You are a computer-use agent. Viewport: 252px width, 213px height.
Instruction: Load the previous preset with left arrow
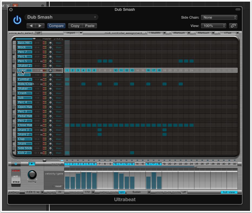(31, 26)
